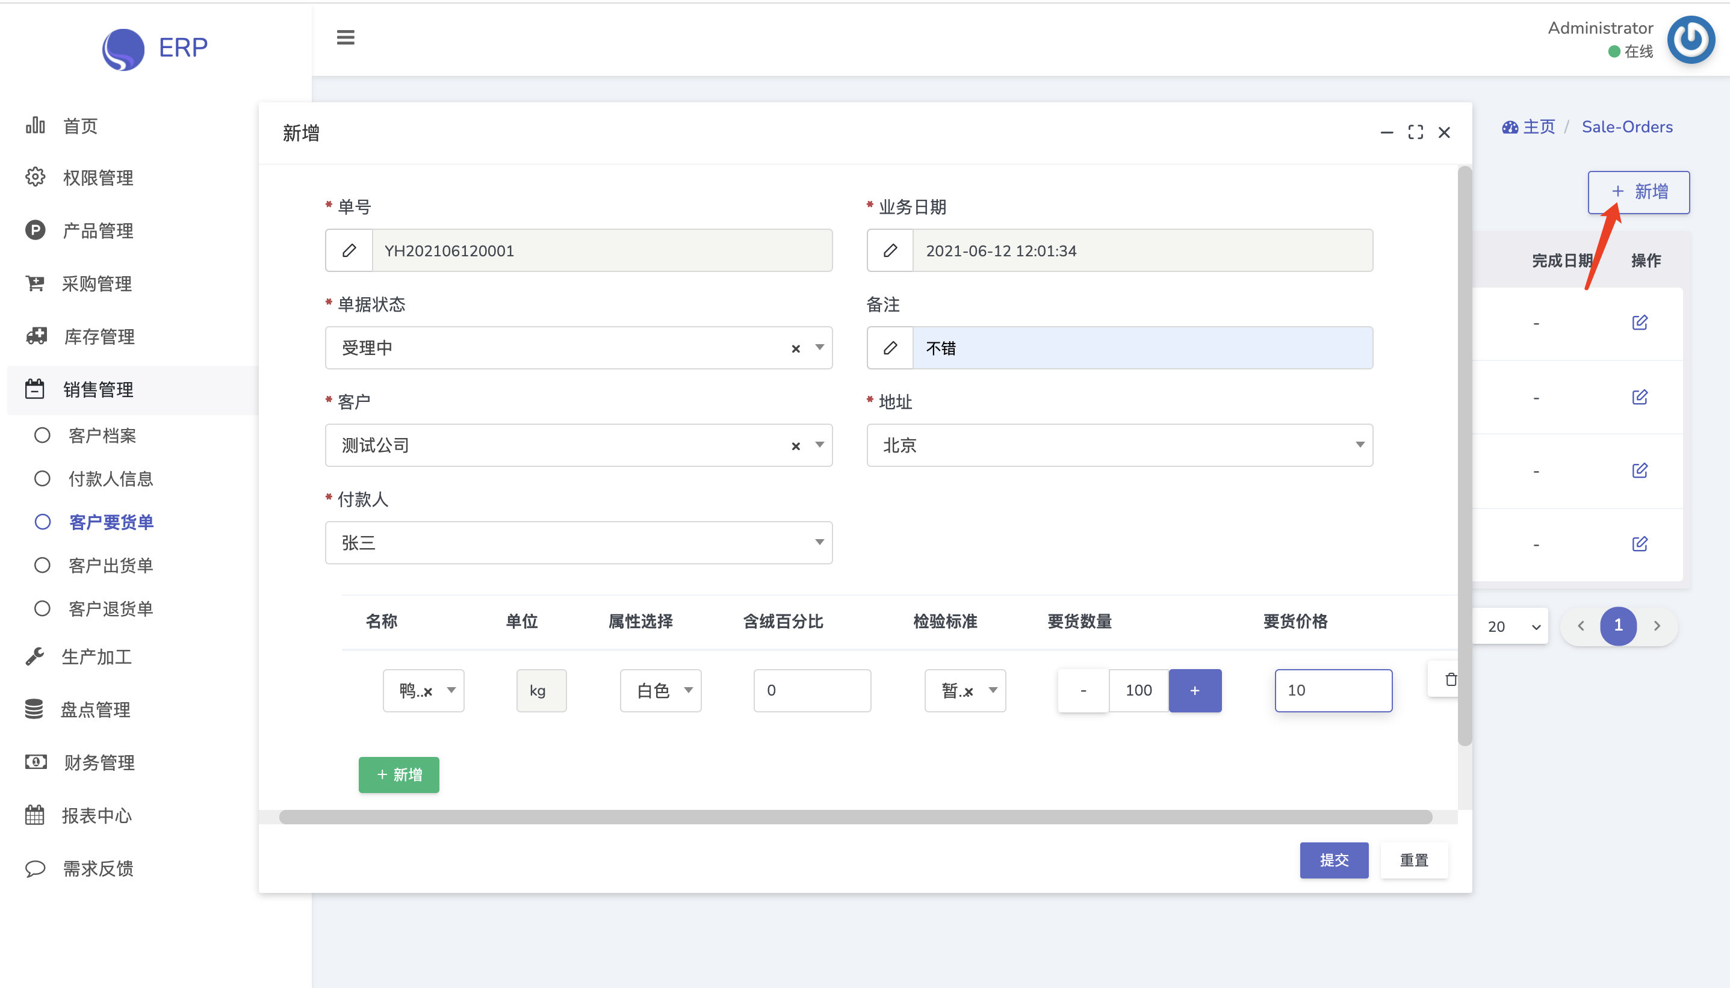Screen dimensions: 1730x988
Task: Delete the order line with trash icon
Action: pos(1450,679)
